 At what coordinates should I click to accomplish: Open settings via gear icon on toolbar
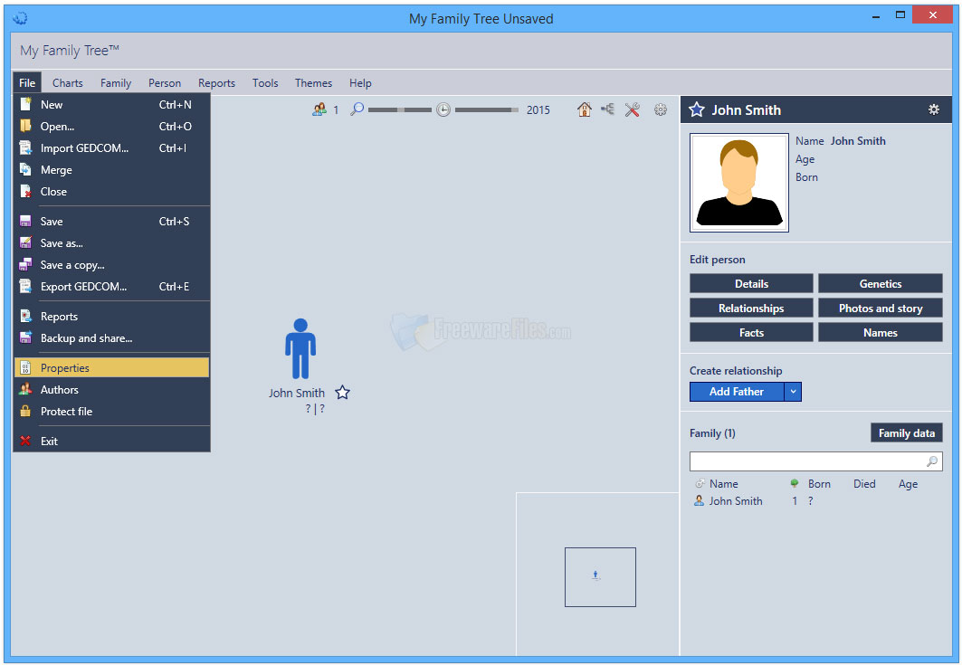point(660,109)
